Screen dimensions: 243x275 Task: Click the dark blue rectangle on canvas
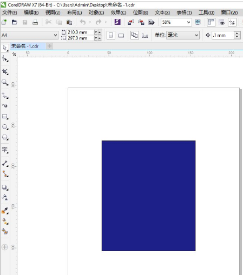(148, 196)
